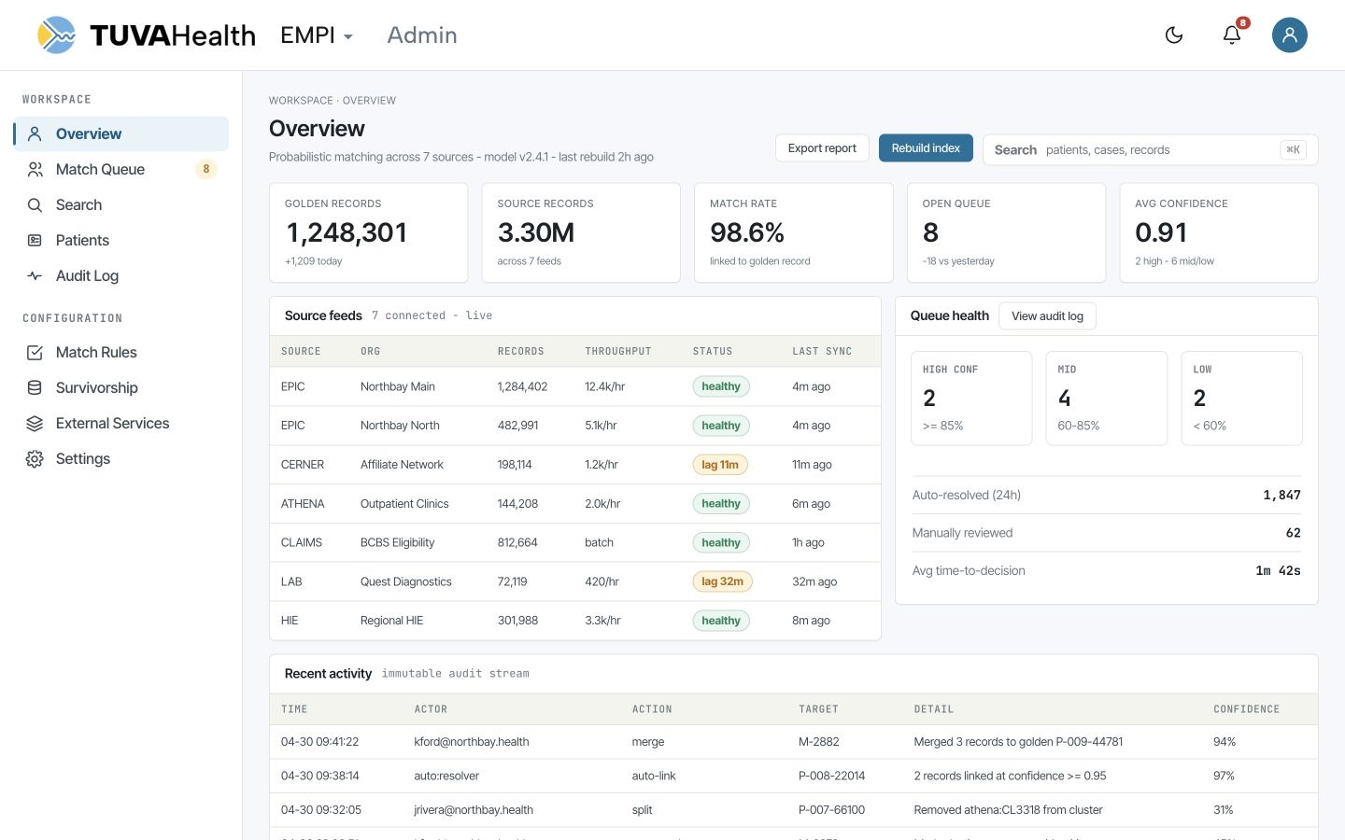Click target P-008-22014 in activity table
The width and height of the screenshot is (1345, 840).
pyautogui.click(x=832, y=776)
